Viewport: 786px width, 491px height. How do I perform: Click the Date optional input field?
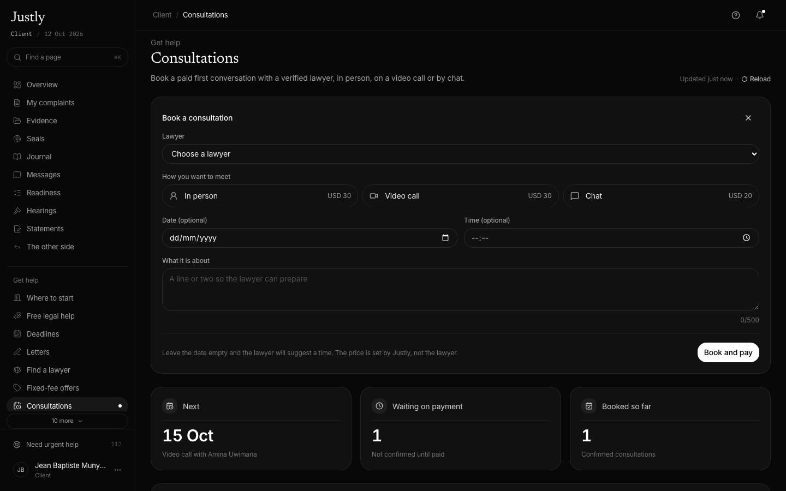(309, 238)
